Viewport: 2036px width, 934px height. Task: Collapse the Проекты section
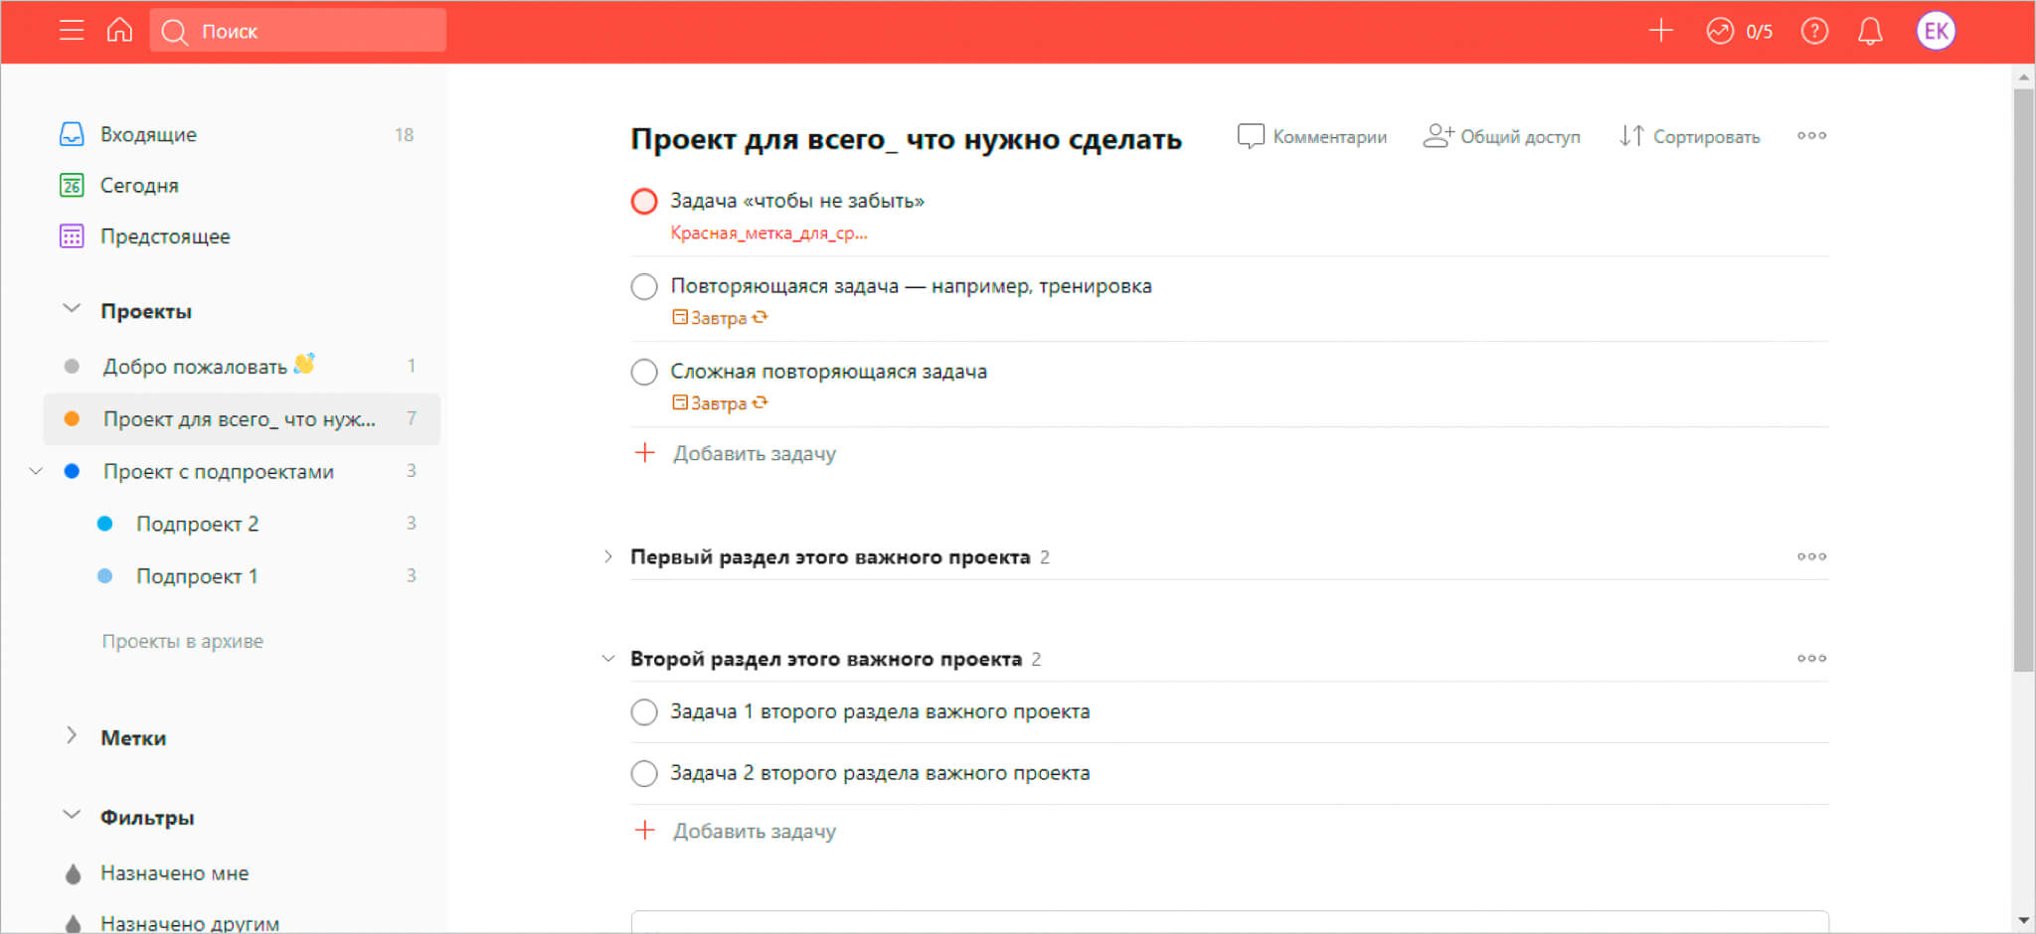(72, 310)
